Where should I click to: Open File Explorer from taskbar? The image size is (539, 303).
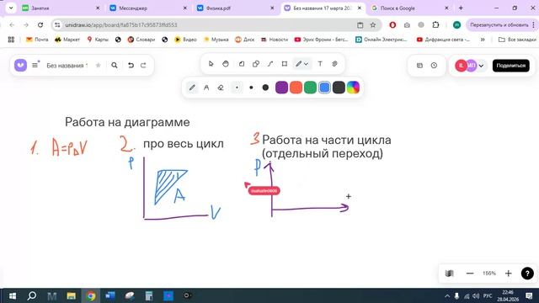coord(71,295)
